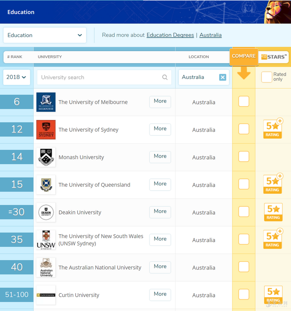Tick compare checkbox for Deakin University

244,211
